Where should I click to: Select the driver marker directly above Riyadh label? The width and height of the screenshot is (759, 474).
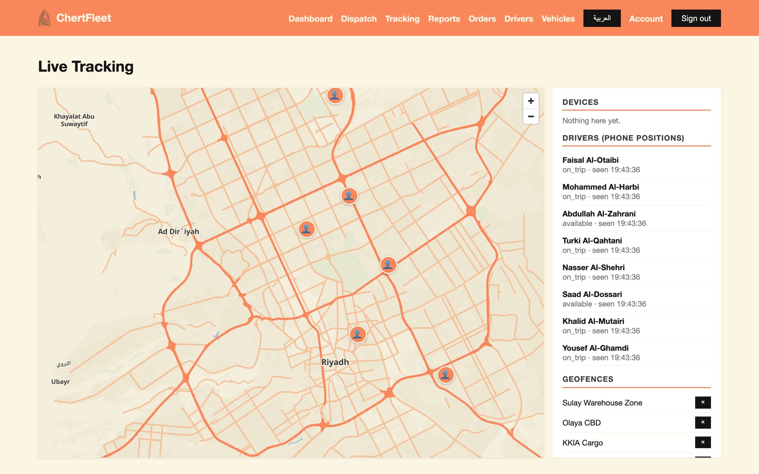click(358, 334)
